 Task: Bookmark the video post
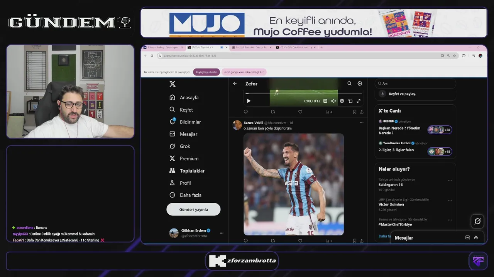[354, 112]
